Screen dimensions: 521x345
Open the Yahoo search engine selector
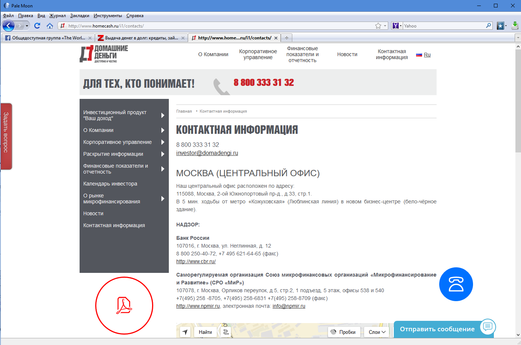(x=397, y=26)
